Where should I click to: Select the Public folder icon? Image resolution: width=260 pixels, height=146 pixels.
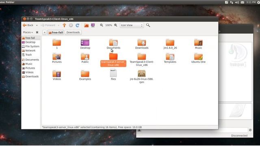(85, 57)
